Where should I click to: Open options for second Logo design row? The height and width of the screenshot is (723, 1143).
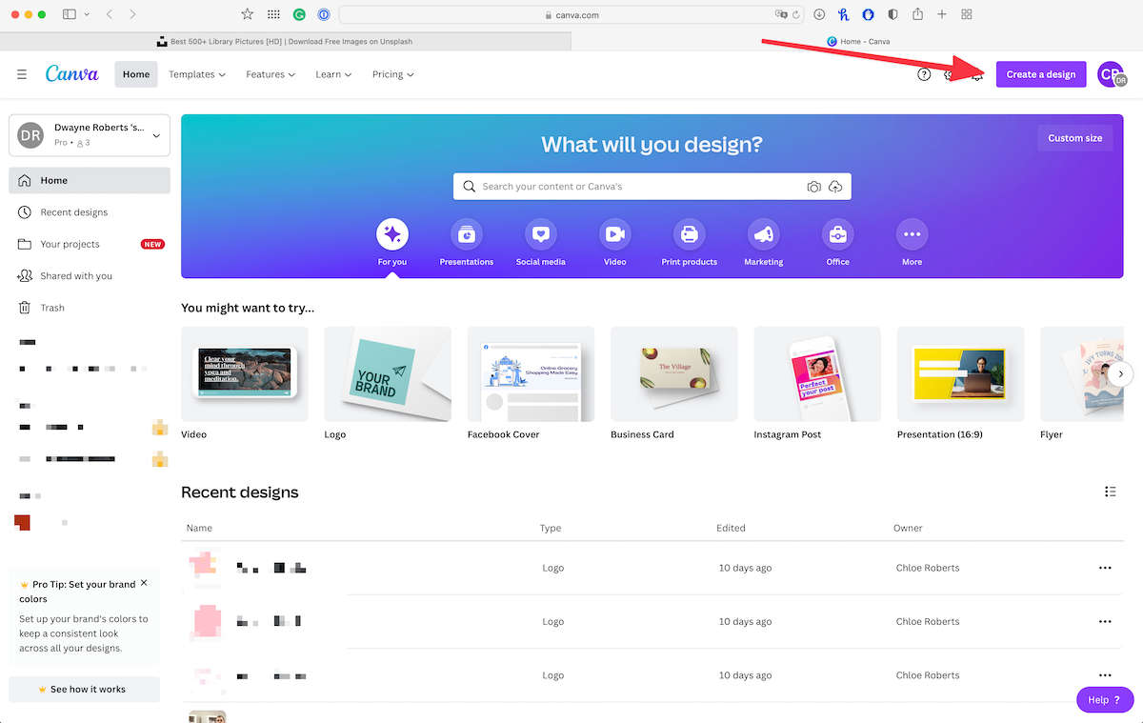[1105, 622]
